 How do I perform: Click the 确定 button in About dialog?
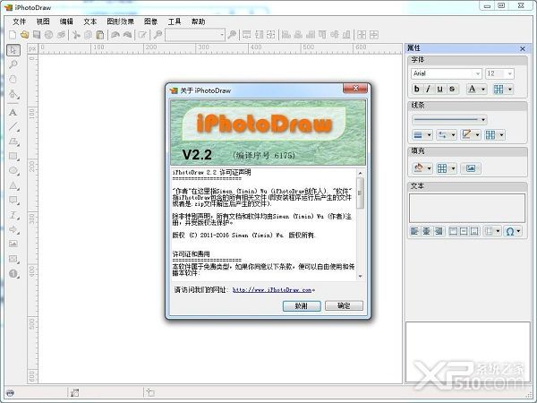click(344, 305)
